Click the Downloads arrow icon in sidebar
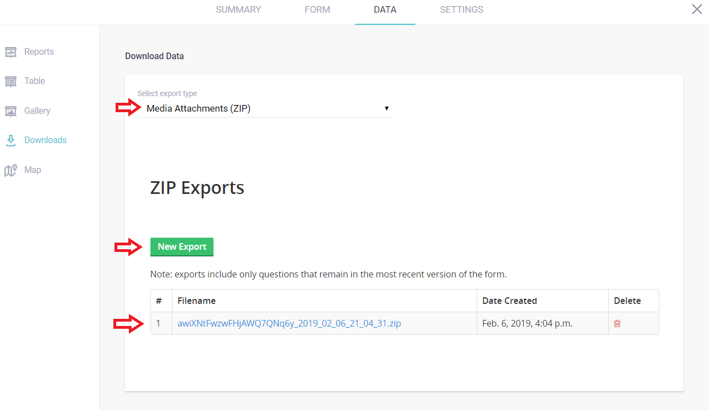Image resolution: width=709 pixels, height=410 pixels. (x=11, y=140)
